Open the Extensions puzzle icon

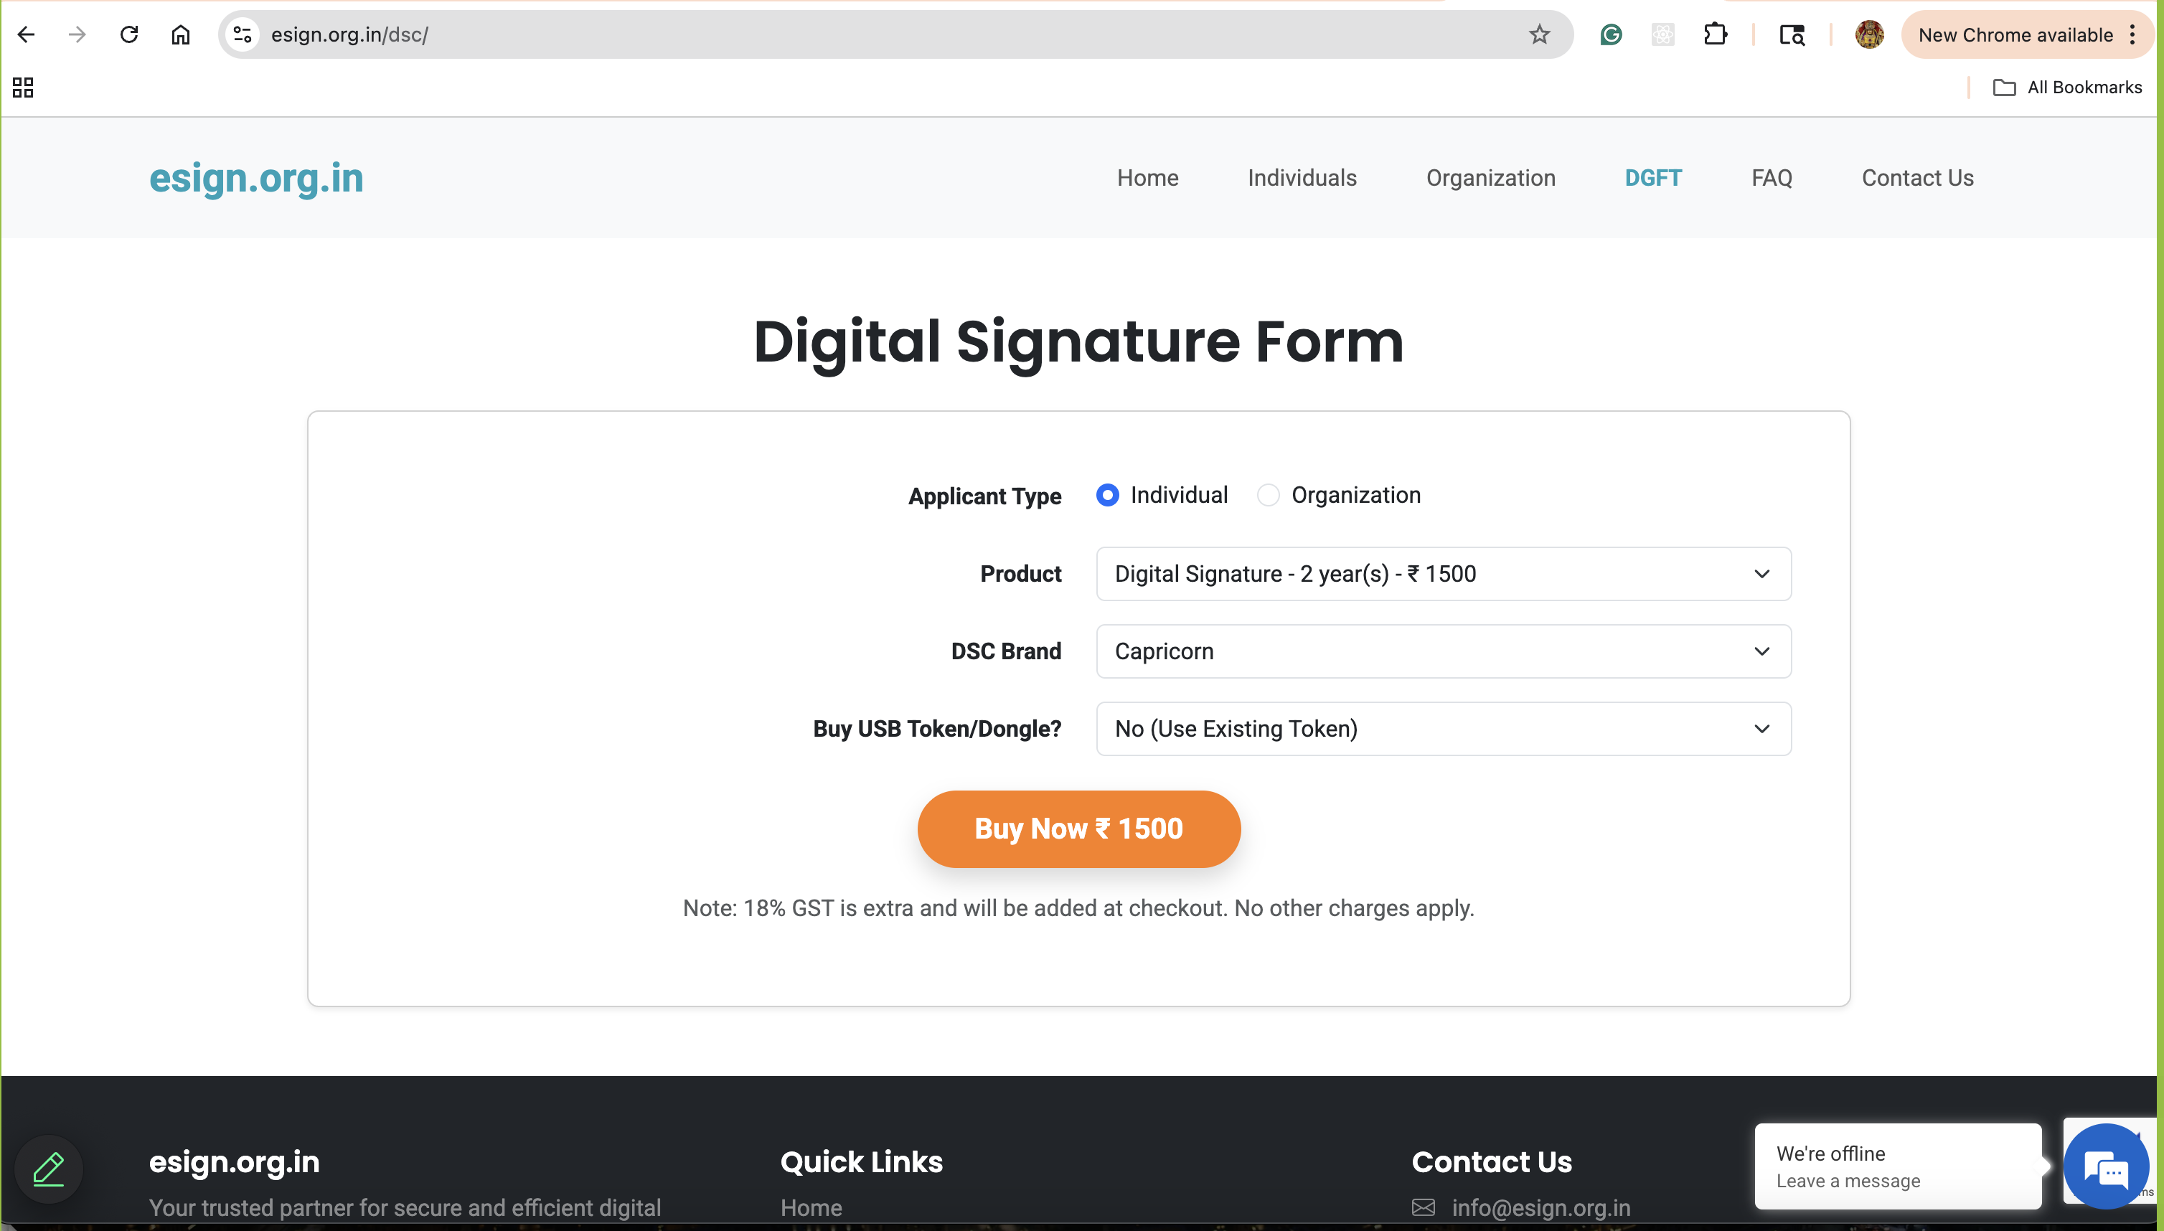pos(1715,34)
